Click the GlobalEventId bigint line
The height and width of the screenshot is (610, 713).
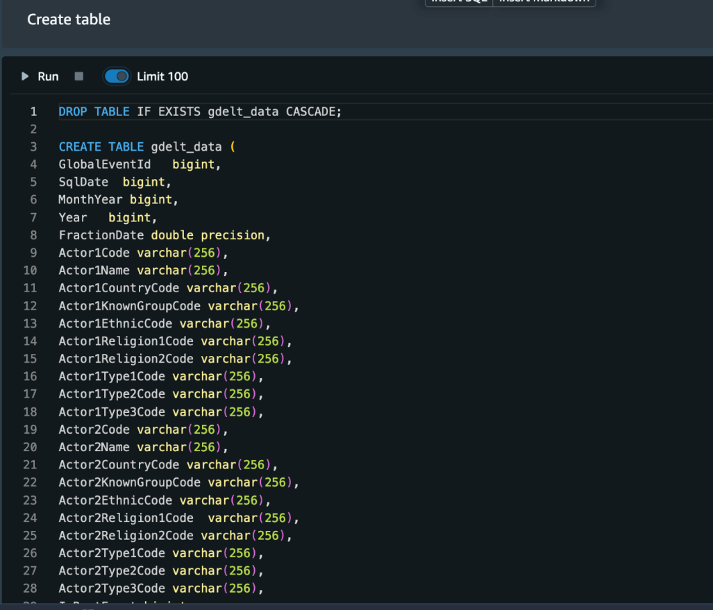[x=140, y=164]
